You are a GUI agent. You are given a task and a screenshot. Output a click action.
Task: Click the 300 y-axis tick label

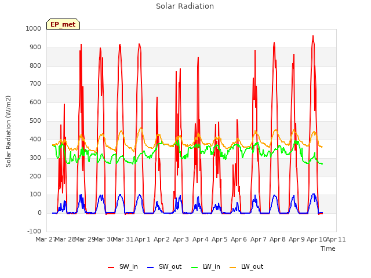tap(35, 158)
